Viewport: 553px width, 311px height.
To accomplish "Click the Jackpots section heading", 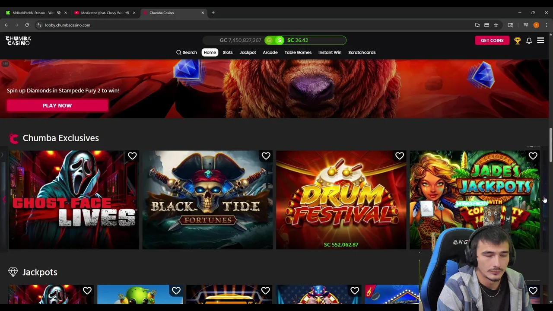I will [x=40, y=272].
